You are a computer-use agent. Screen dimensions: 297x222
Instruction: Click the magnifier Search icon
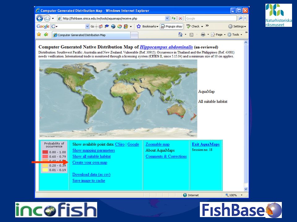tap(240, 18)
